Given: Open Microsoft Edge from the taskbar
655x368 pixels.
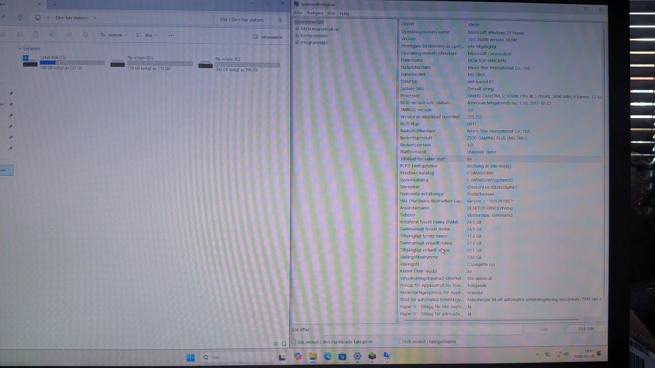Looking at the screenshot, I should pos(327,356).
